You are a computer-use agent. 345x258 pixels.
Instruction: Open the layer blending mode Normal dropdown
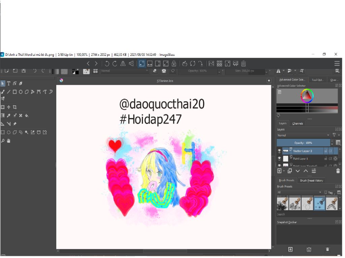tap(304, 136)
